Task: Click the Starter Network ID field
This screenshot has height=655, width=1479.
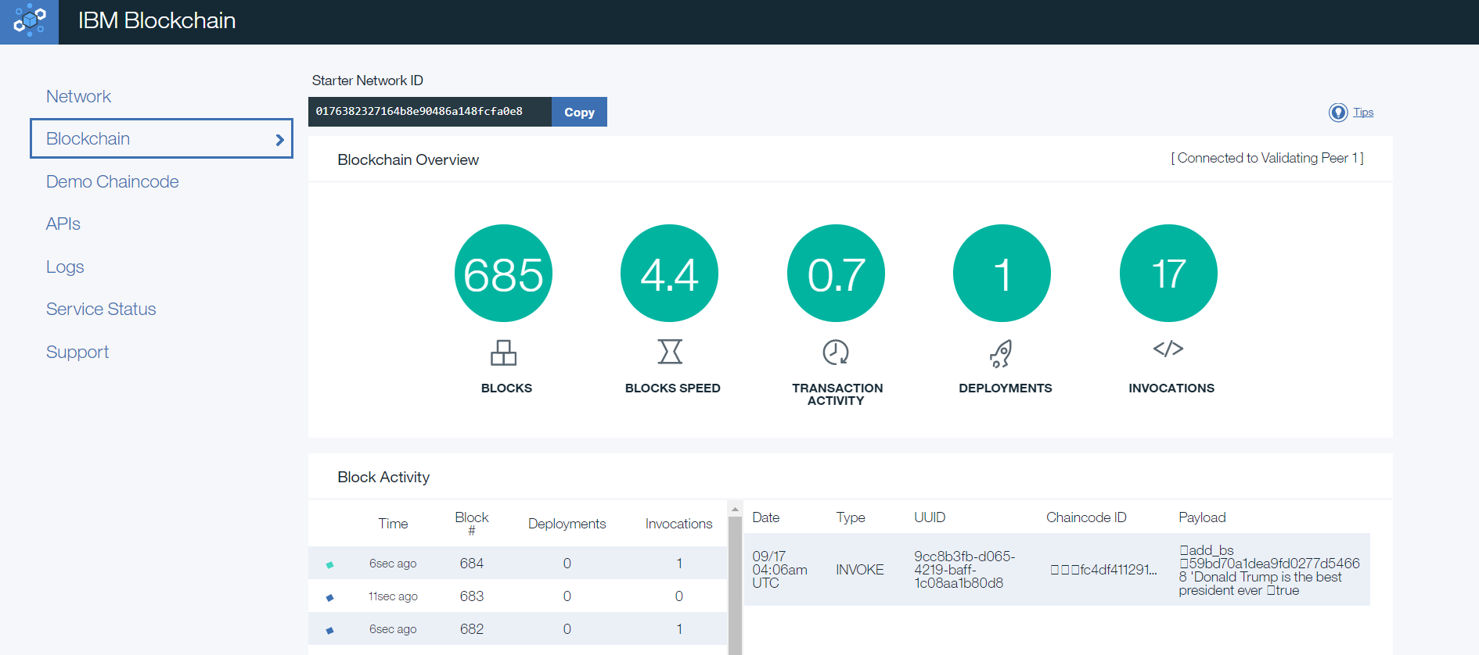Action: [430, 112]
